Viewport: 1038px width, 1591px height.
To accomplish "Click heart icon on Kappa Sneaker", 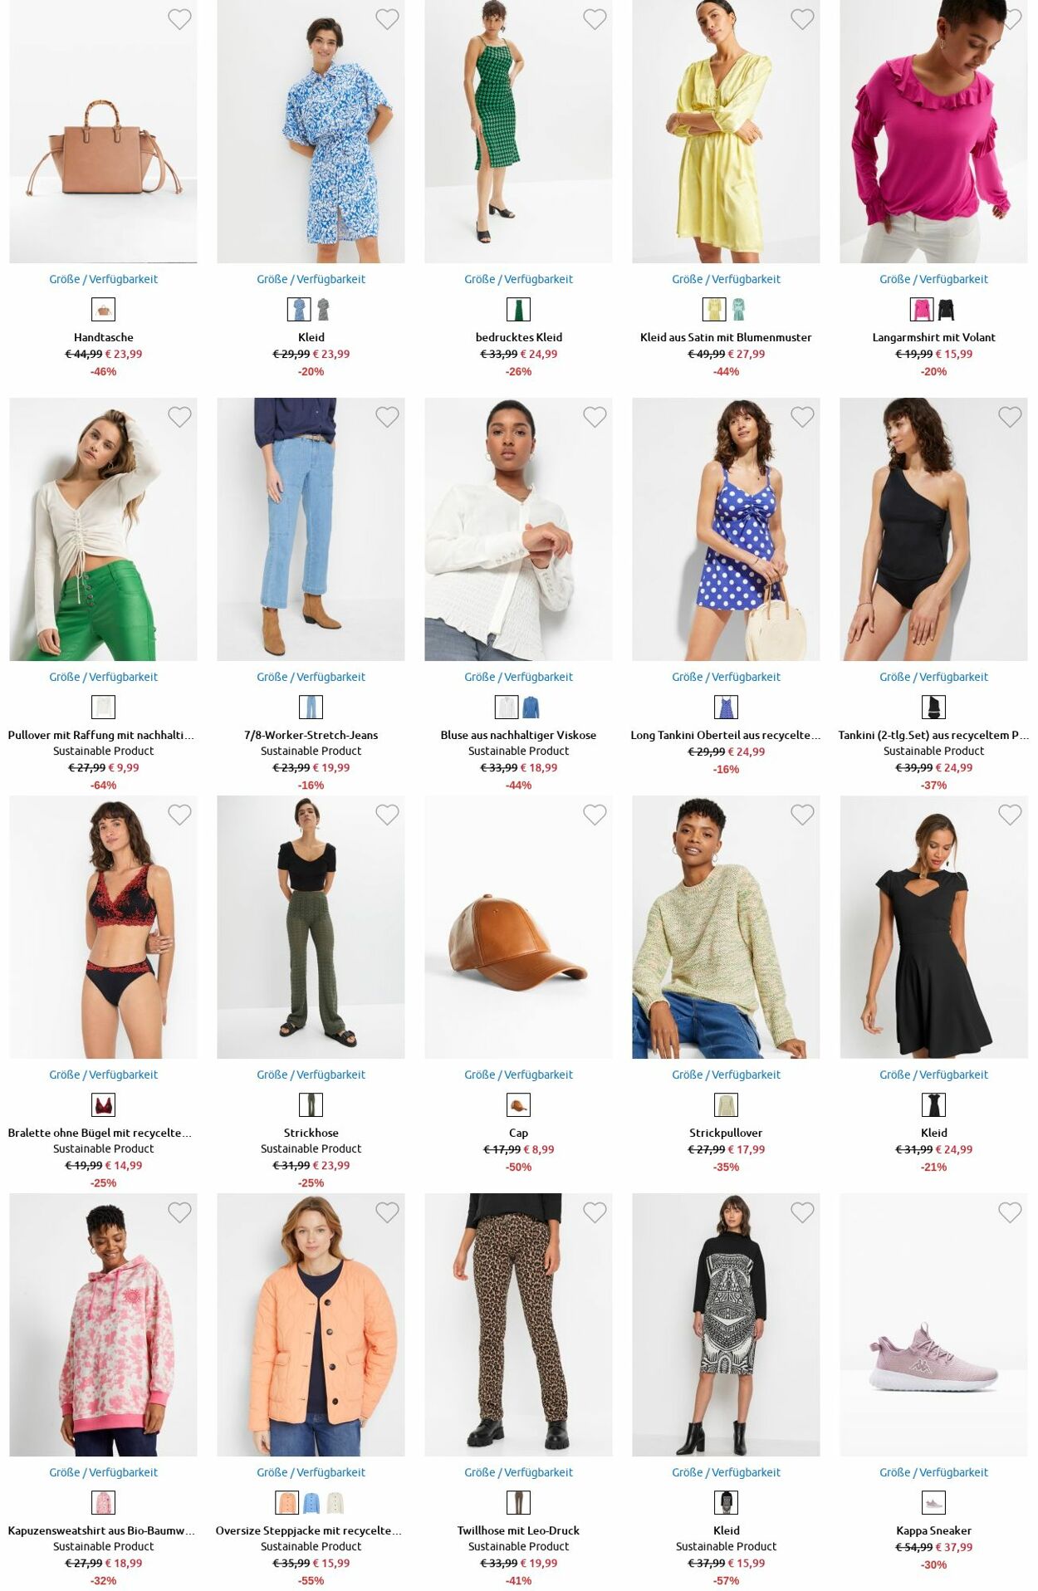I will click(x=1010, y=1212).
